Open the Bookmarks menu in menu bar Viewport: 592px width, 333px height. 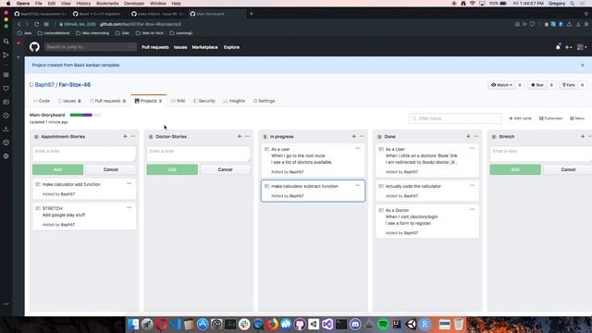tap(107, 4)
